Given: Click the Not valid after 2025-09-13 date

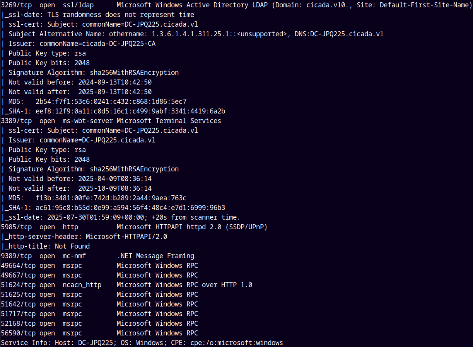Looking at the screenshot, I should (x=115, y=92).
